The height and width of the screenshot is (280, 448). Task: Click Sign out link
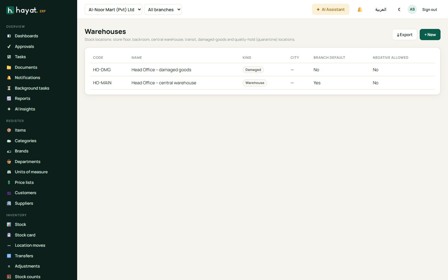tap(429, 10)
